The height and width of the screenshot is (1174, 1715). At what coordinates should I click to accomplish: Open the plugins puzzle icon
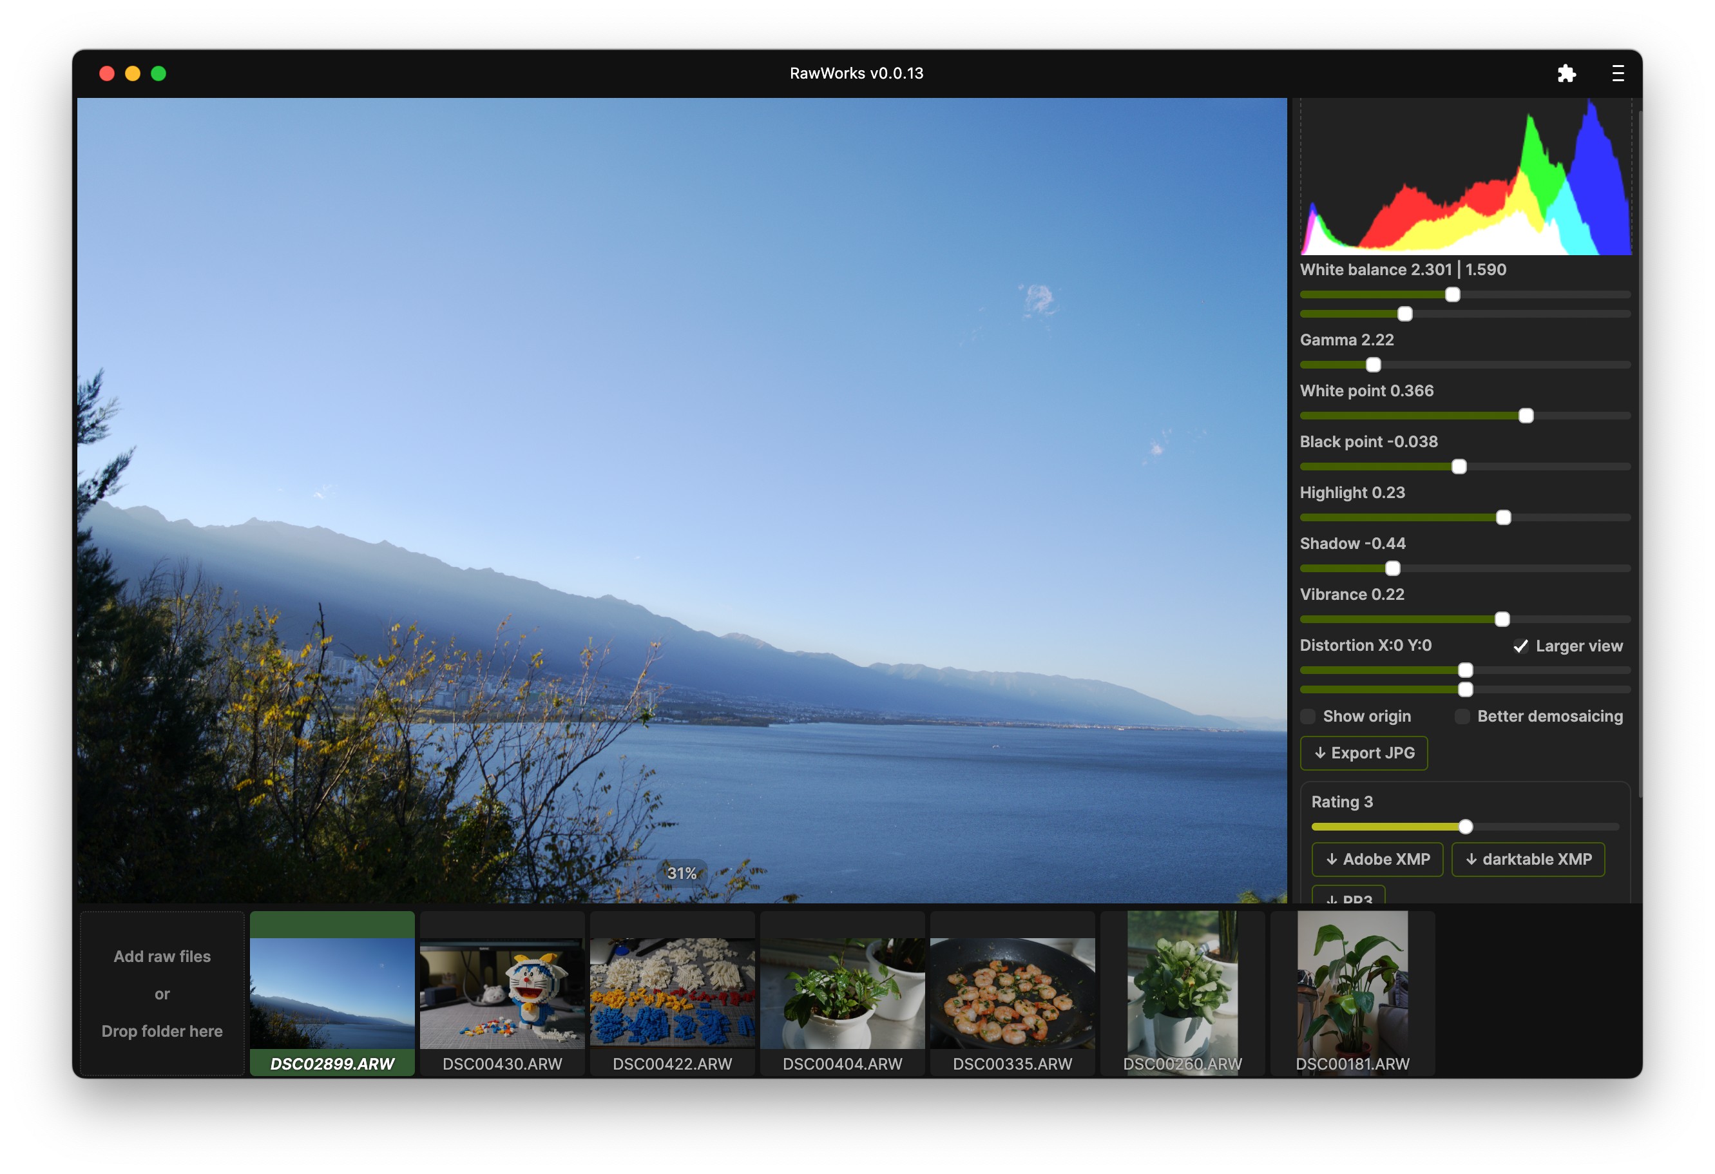pos(1566,73)
